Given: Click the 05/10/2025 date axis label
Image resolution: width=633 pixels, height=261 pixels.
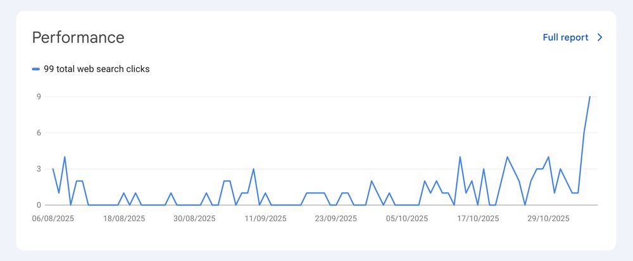Looking at the screenshot, I should point(406,219).
